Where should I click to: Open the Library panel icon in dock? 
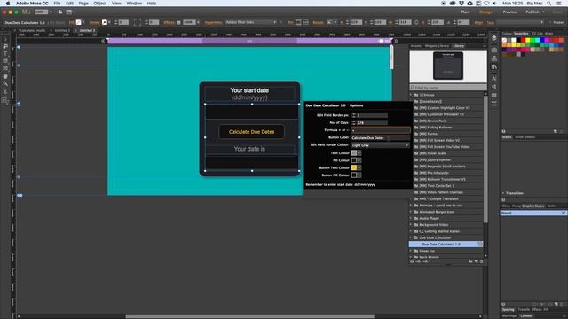(x=493, y=67)
